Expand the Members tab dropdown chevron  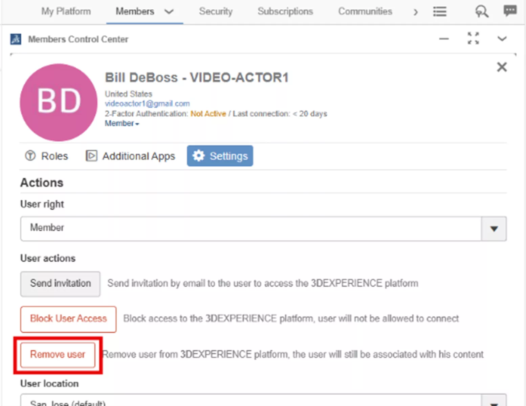coord(169,12)
